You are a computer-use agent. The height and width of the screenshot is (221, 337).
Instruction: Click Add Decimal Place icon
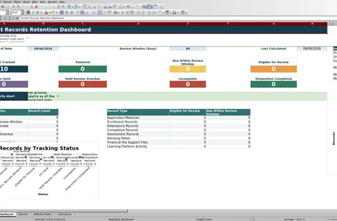[138, 13]
